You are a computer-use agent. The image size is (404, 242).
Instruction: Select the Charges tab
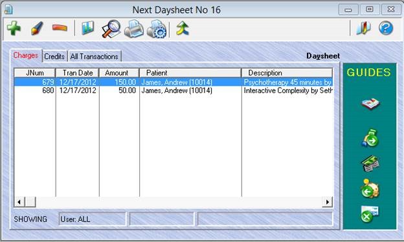pyautogui.click(x=26, y=55)
